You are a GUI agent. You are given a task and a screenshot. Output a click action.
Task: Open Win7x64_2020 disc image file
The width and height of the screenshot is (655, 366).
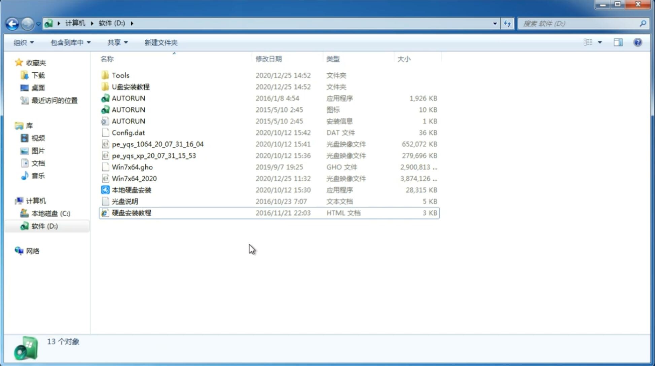pyautogui.click(x=135, y=178)
